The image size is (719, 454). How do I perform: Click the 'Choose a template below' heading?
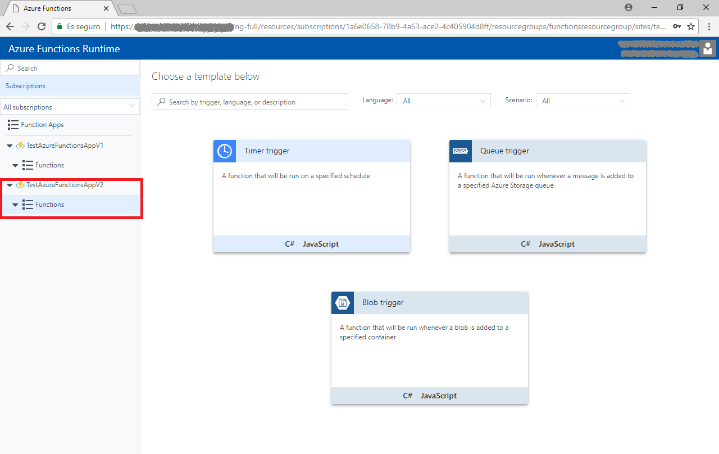tap(206, 76)
